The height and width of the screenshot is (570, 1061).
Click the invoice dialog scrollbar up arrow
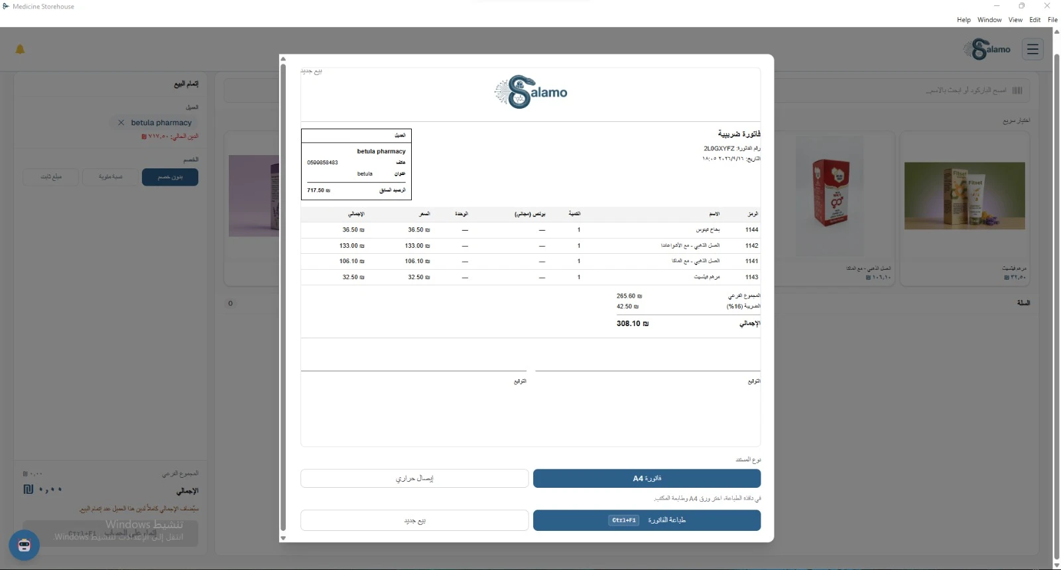pyautogui.click(x=283, y=59)
